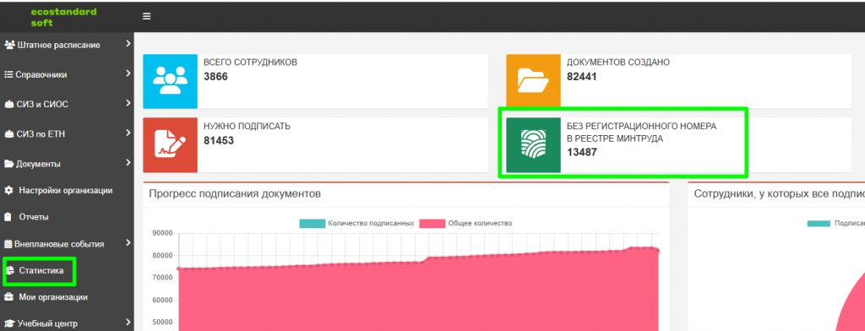Expand the СИЗ по ЕТН chevron
Viewport: 865px width, 331px height.
coord(128,133)
